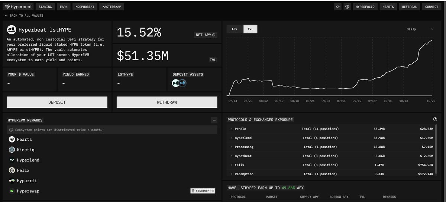446x202 pixels.
Task: Collapse the HyperEVM Rewards panel
Action: 214,120
